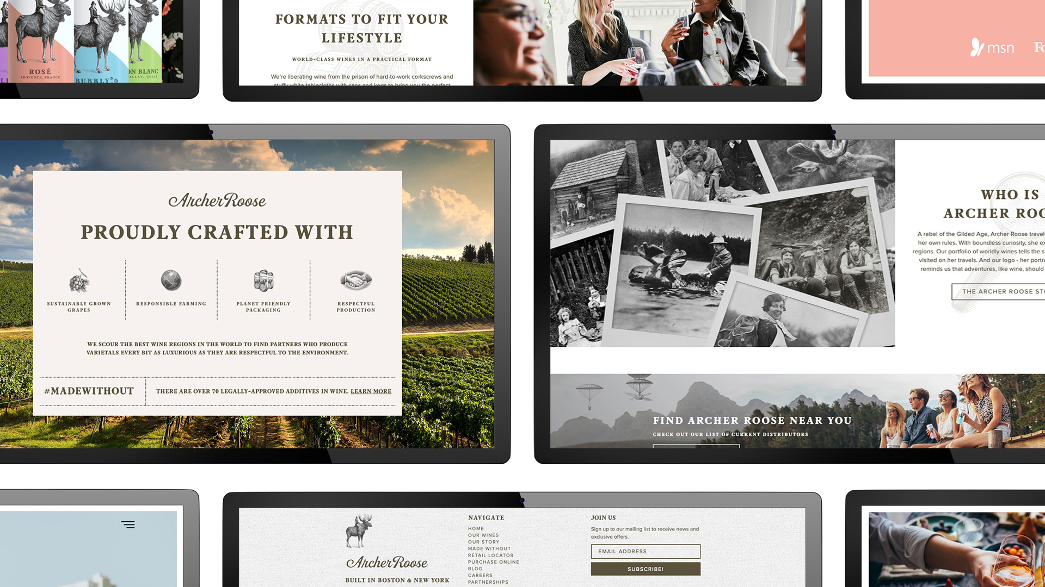
Task: Click LEARN MORE link about wine additives
Action: (x=371, y=391)
